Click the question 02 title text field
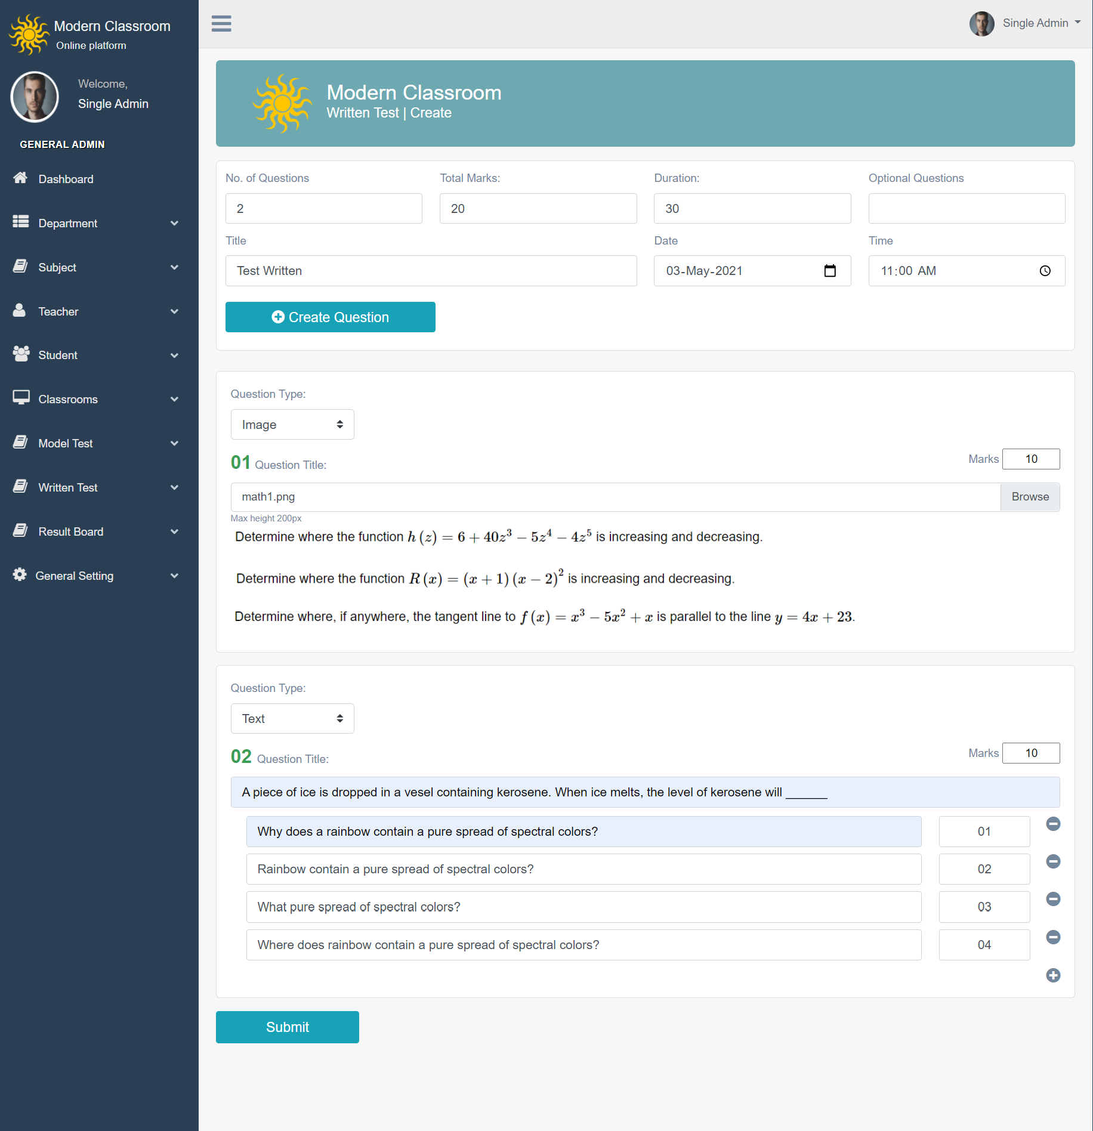The width and height of the screenshot is (1093, 1131). [x=646, y=792]
